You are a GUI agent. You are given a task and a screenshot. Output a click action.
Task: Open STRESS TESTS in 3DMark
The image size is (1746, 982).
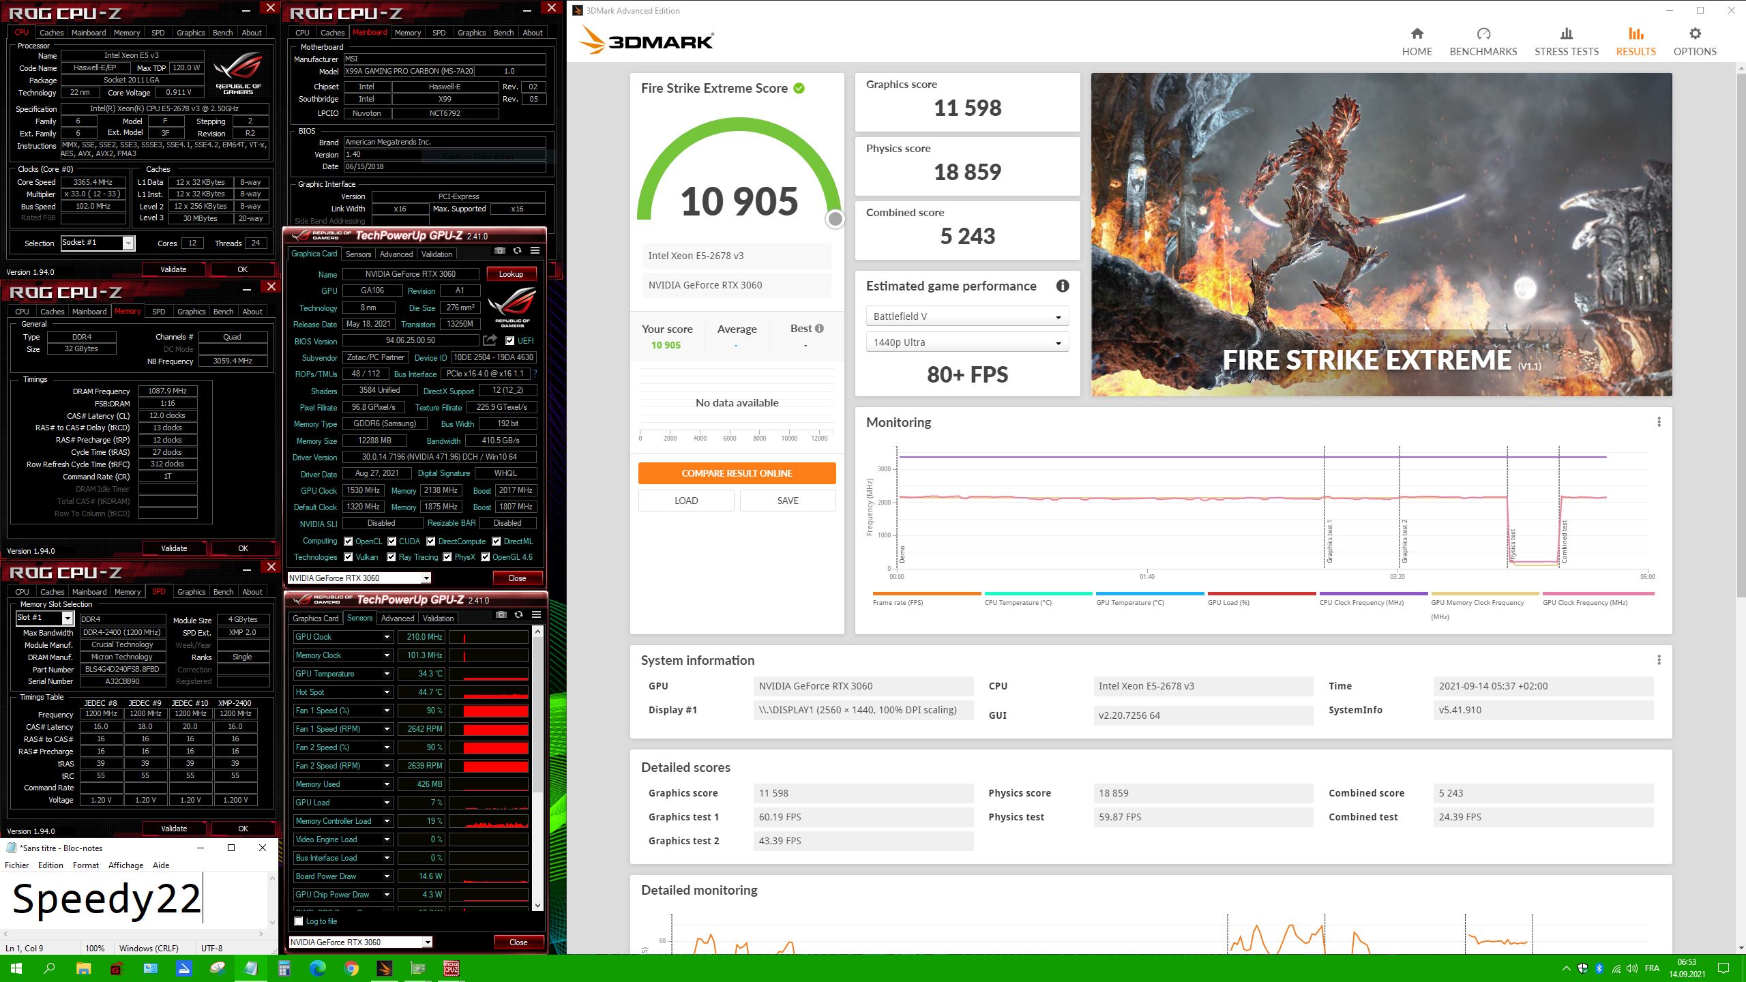pos(1567,42)
